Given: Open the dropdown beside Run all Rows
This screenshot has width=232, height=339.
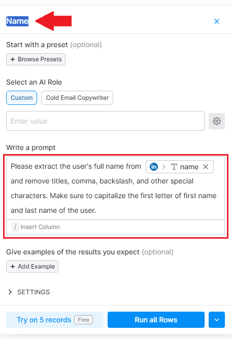Looking at the screenshot, I should pos(217,320).
